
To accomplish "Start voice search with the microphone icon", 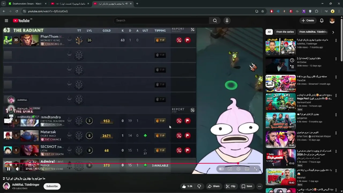I will point(227,21).
